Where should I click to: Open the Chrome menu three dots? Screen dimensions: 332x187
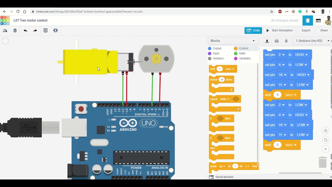pyautogui.click(x=329, y=11)
